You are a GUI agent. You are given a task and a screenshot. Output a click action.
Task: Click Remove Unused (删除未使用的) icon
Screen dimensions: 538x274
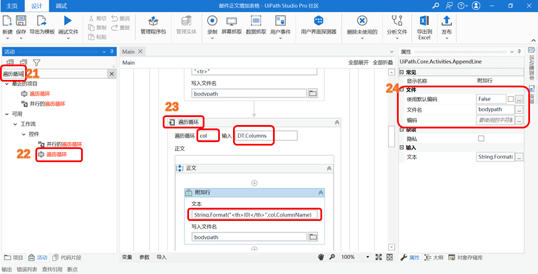[362, 21]
